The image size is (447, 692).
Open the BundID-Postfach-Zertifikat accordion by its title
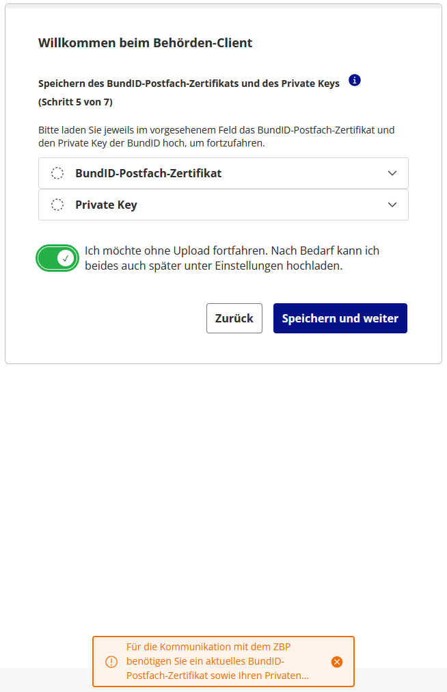[x=148, y=173]
